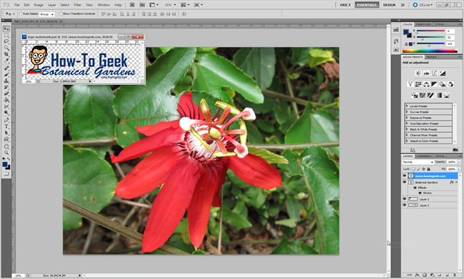The height and width of the screenshot is (279, 464).
Task: Open the File menu
Action: (x=17, y=5)
